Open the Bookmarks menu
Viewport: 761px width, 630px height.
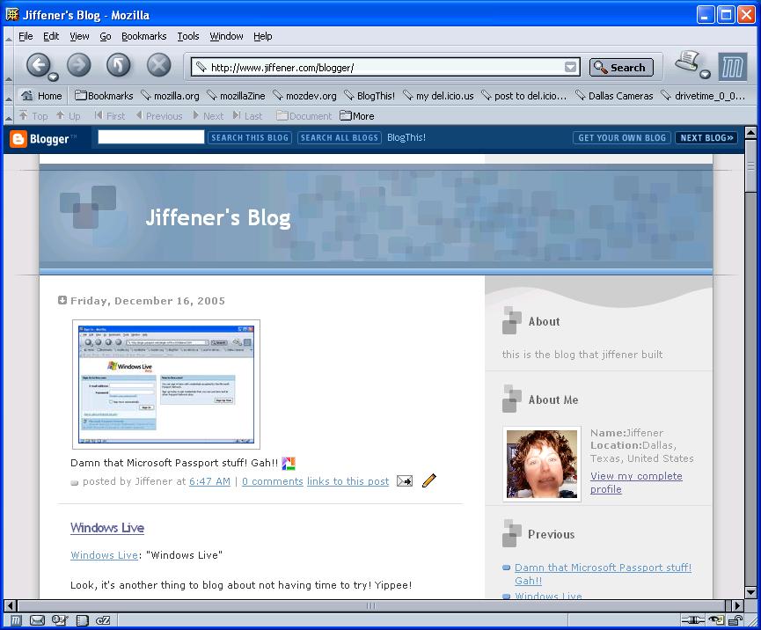pyautogui.click(x=143, y=36)
